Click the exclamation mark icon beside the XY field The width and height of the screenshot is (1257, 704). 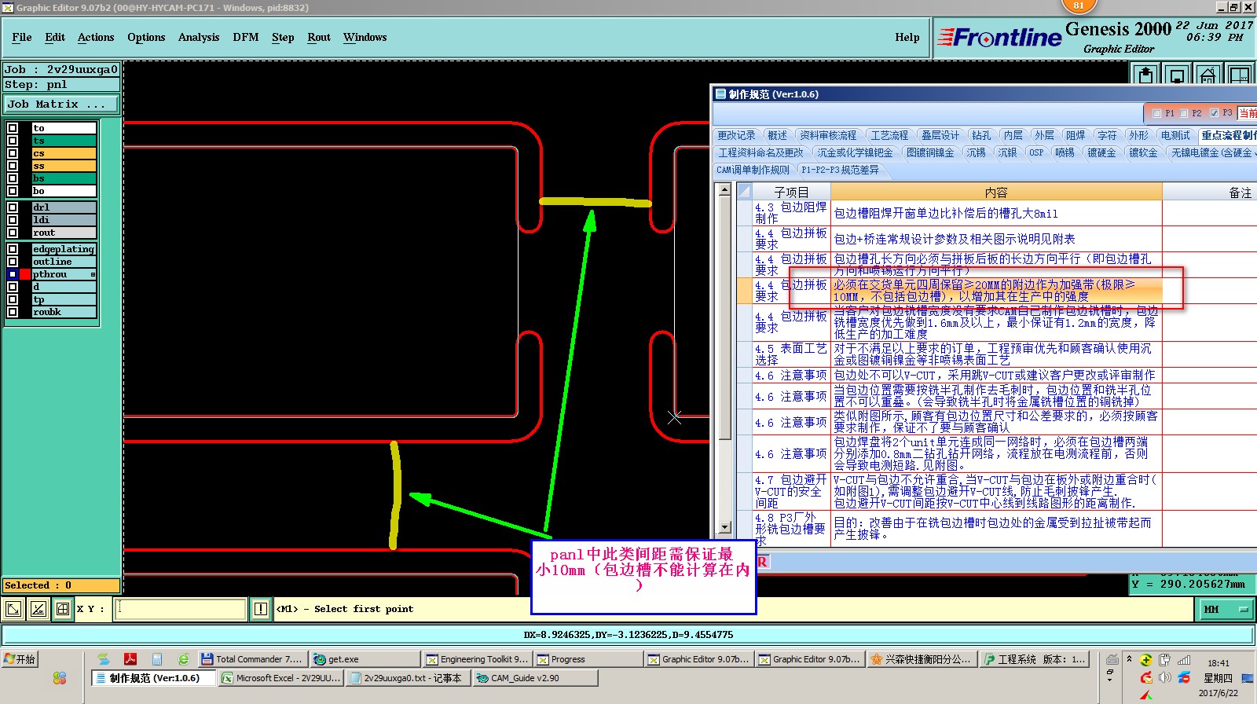click(x=261, y=609)
